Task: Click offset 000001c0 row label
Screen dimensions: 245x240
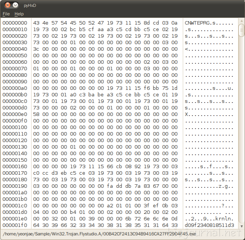Action: pyautogui.click(x=15, y=205)
